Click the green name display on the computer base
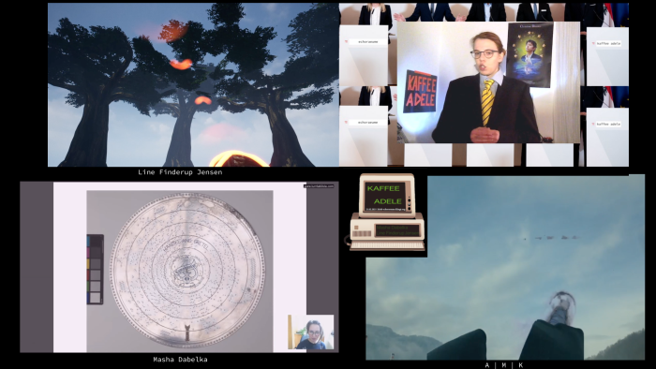656x369 pixels. click(397, 230)
